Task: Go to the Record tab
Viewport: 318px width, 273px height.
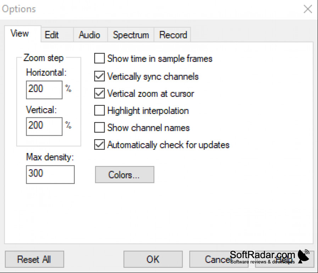Action: pyautogui.click(x=172, y=35)
